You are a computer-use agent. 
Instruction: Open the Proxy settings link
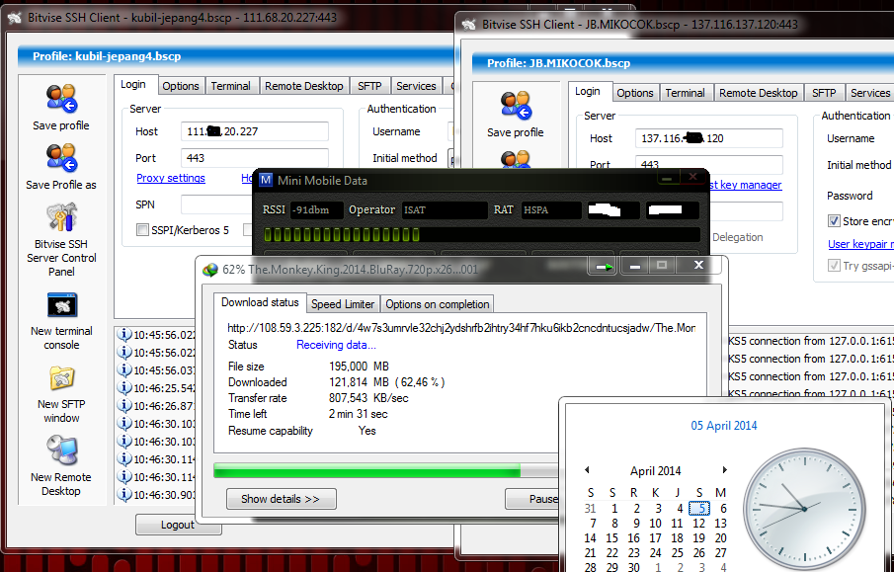click(171, 178)
